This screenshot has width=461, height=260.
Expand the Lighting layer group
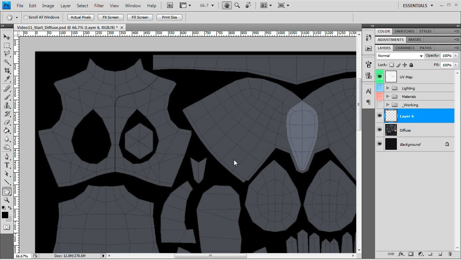click(x=388, y=88)
